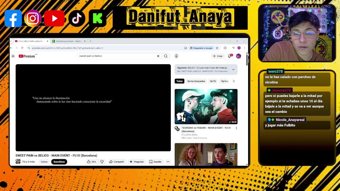Click the Unirse button

(44, 162)
